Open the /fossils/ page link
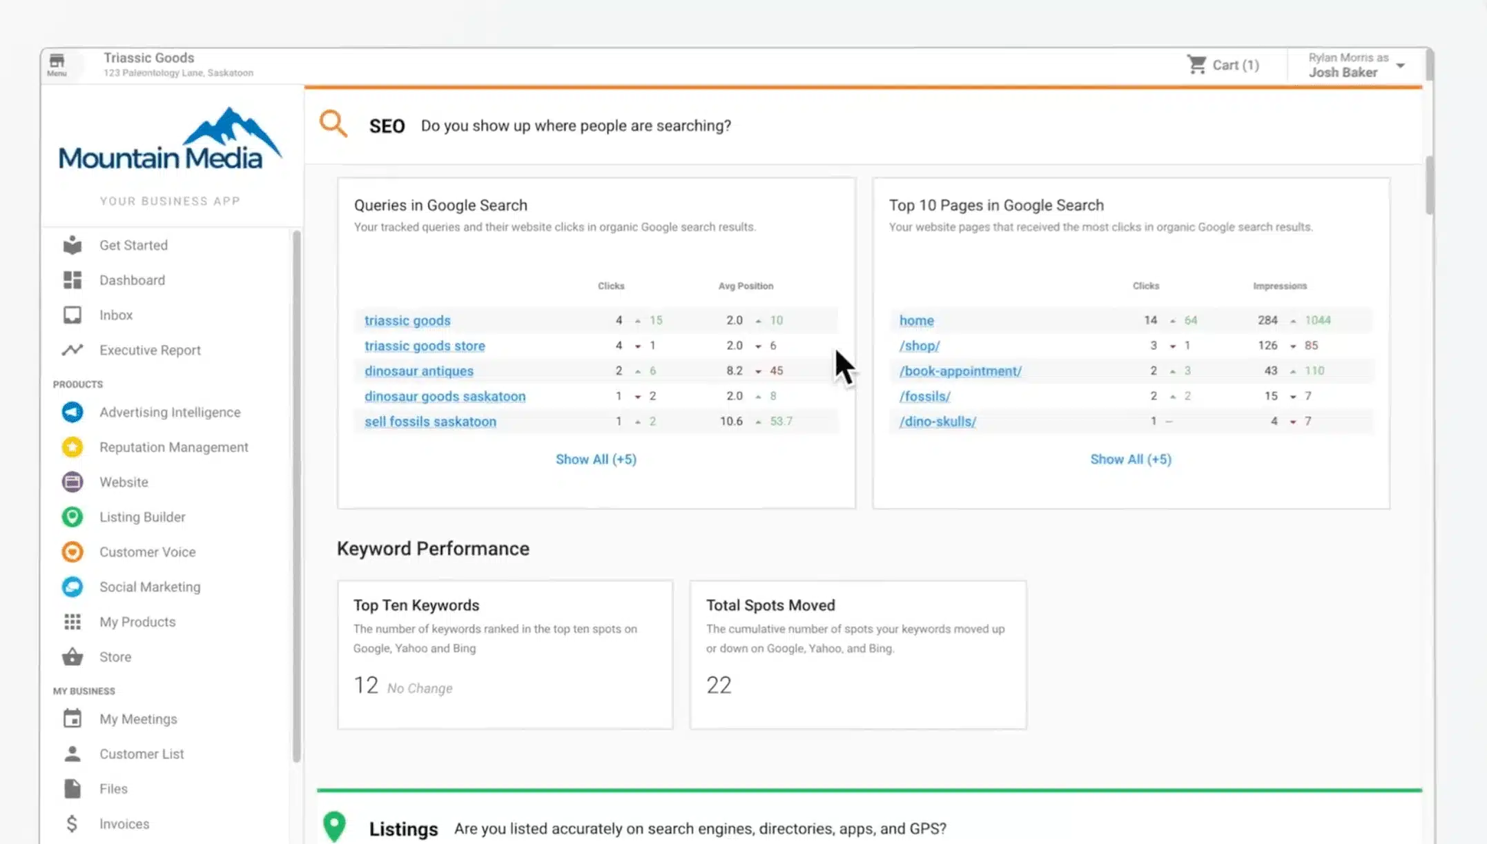This screenshot has height=844, width=1487. tap(924, 395)
